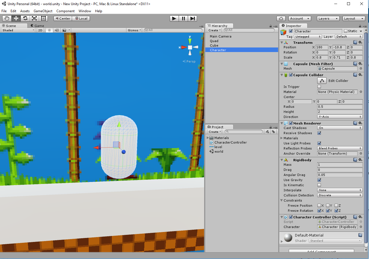This screenshot has height=259, width=369.
Task: Open collider Direction dropdown
Action: [340, 117]
